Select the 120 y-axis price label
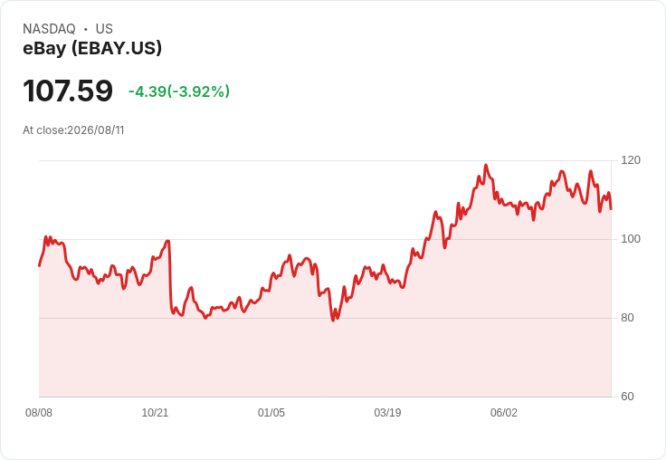The image size is (666, 460). tap(631, 160)
